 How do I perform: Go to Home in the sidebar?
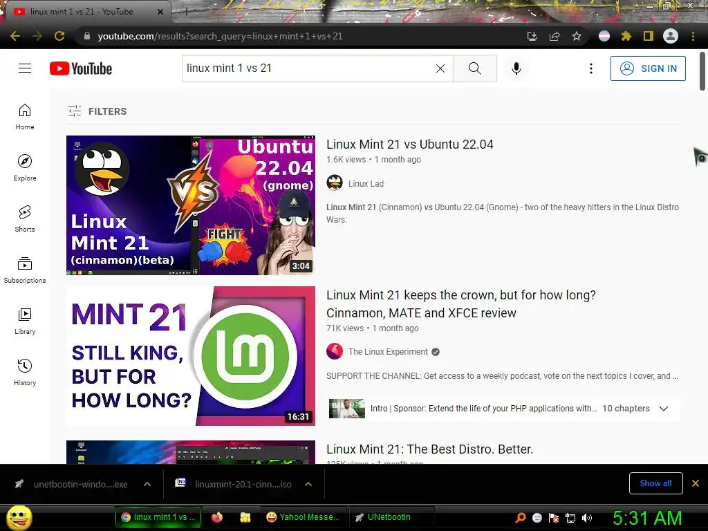(x=25, y=117)
